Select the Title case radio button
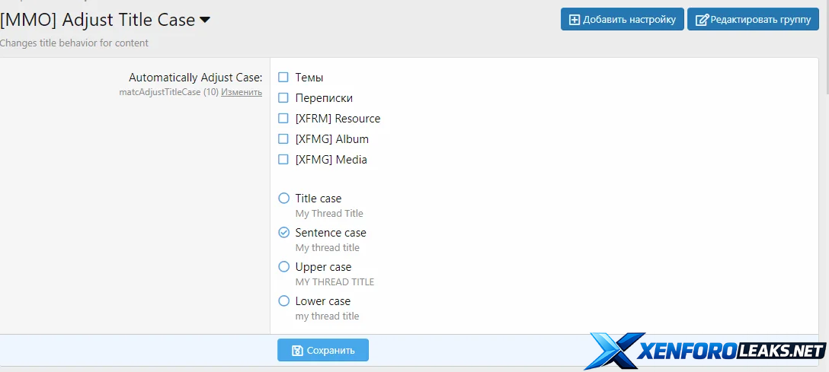Viewport: 829px width, 372px height. [284, 199]
